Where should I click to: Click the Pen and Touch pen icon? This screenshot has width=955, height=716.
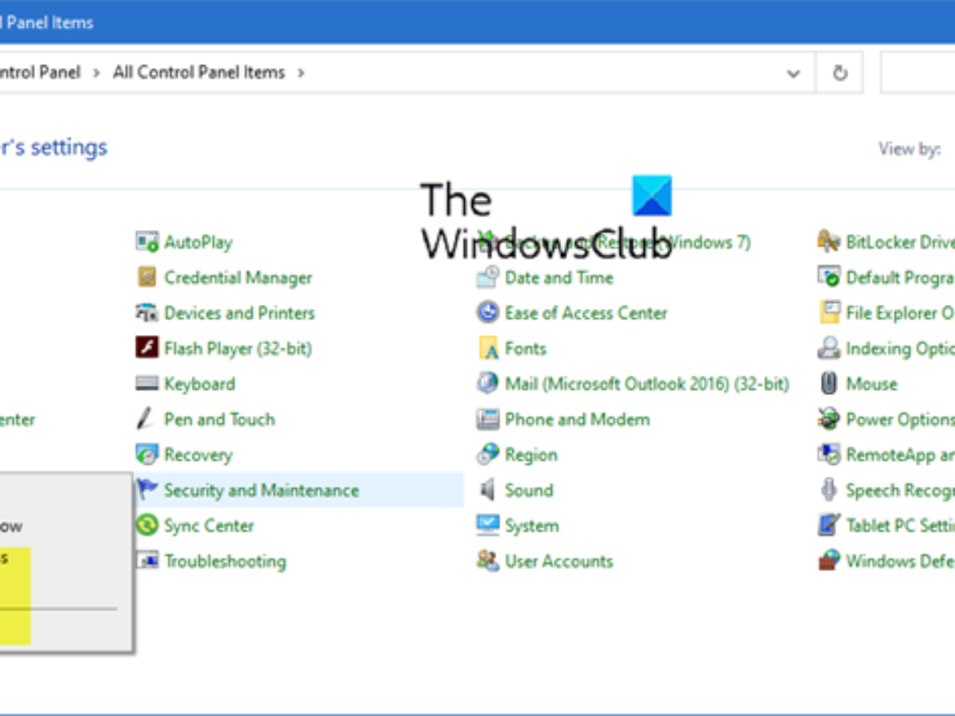pos(146,419)
